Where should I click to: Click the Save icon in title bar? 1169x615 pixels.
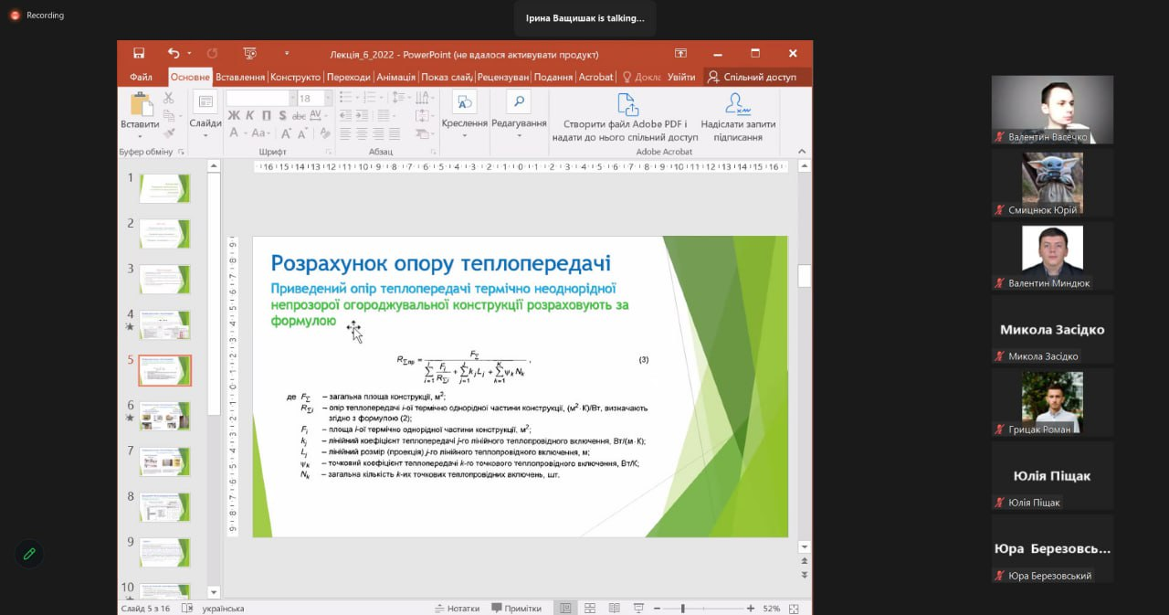point(139,53)
